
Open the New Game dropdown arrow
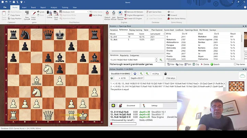pyautogui.click(x=29, y=19)
